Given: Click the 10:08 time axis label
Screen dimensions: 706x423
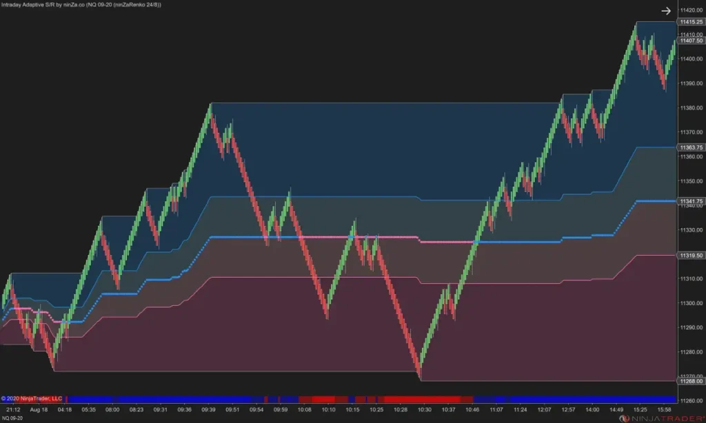Looking at the screenshot, I should tap(304, 409).
